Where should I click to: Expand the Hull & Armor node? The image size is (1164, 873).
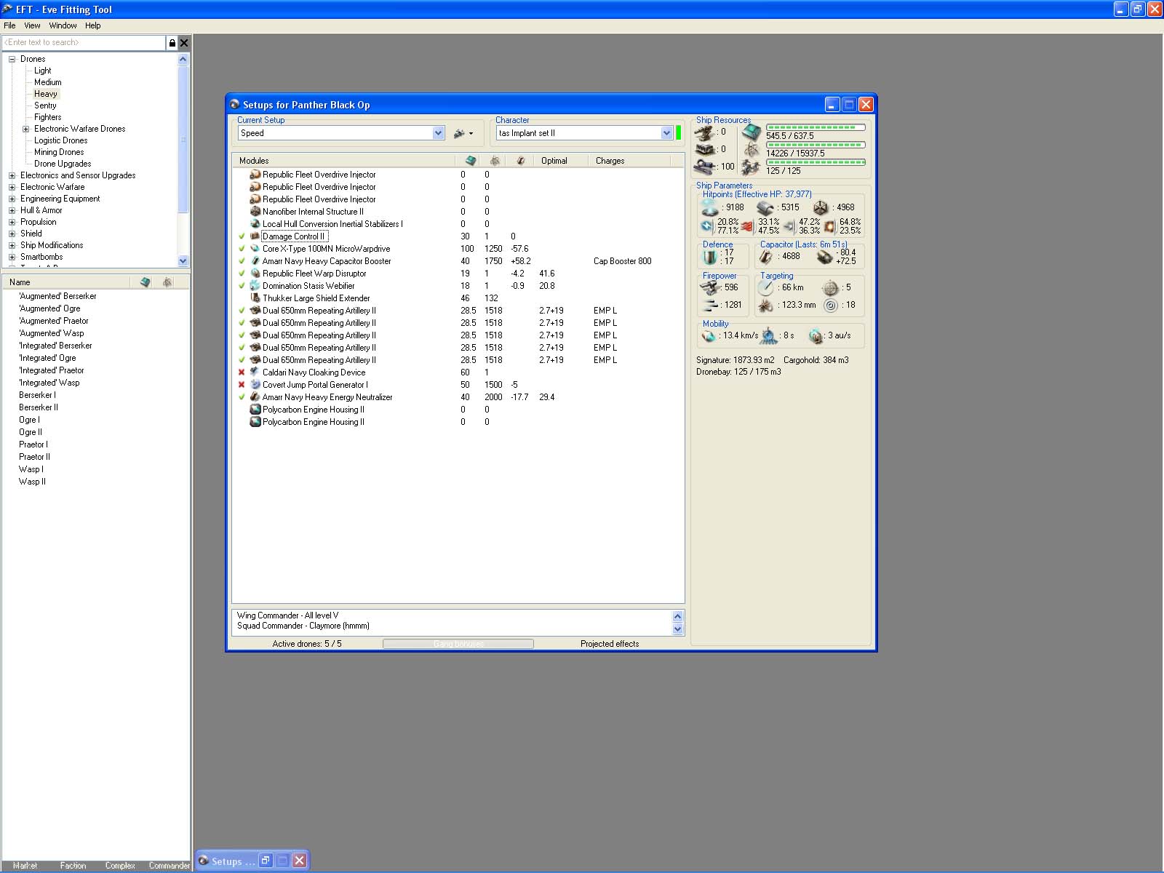(x=12, y=210)
